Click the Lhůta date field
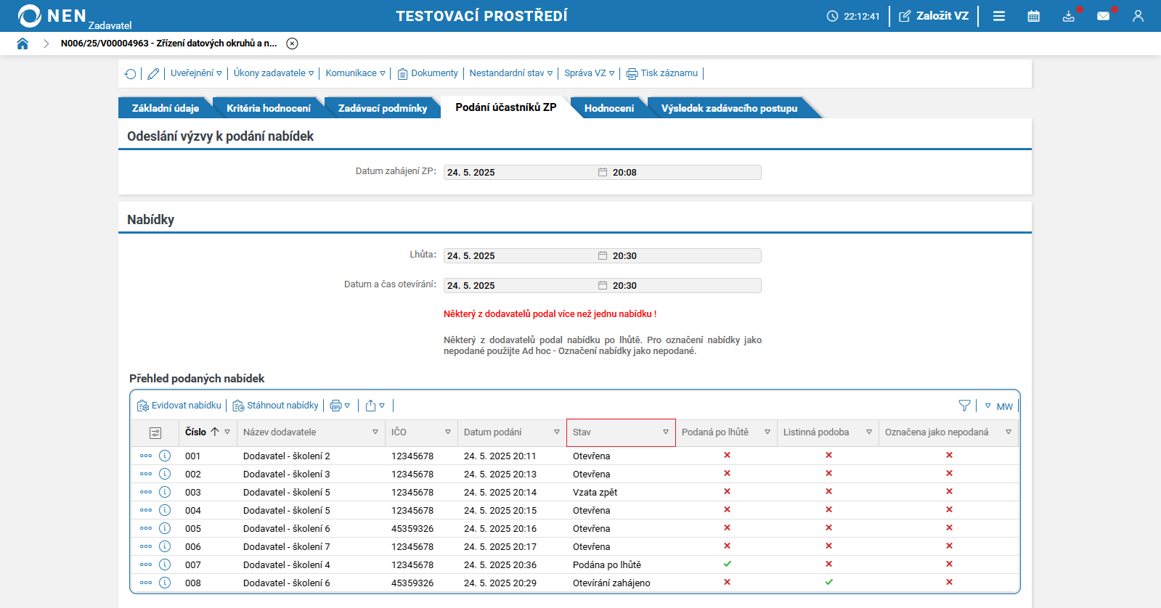This screenshot has width=1161, height=608. [x=520, y=256]
